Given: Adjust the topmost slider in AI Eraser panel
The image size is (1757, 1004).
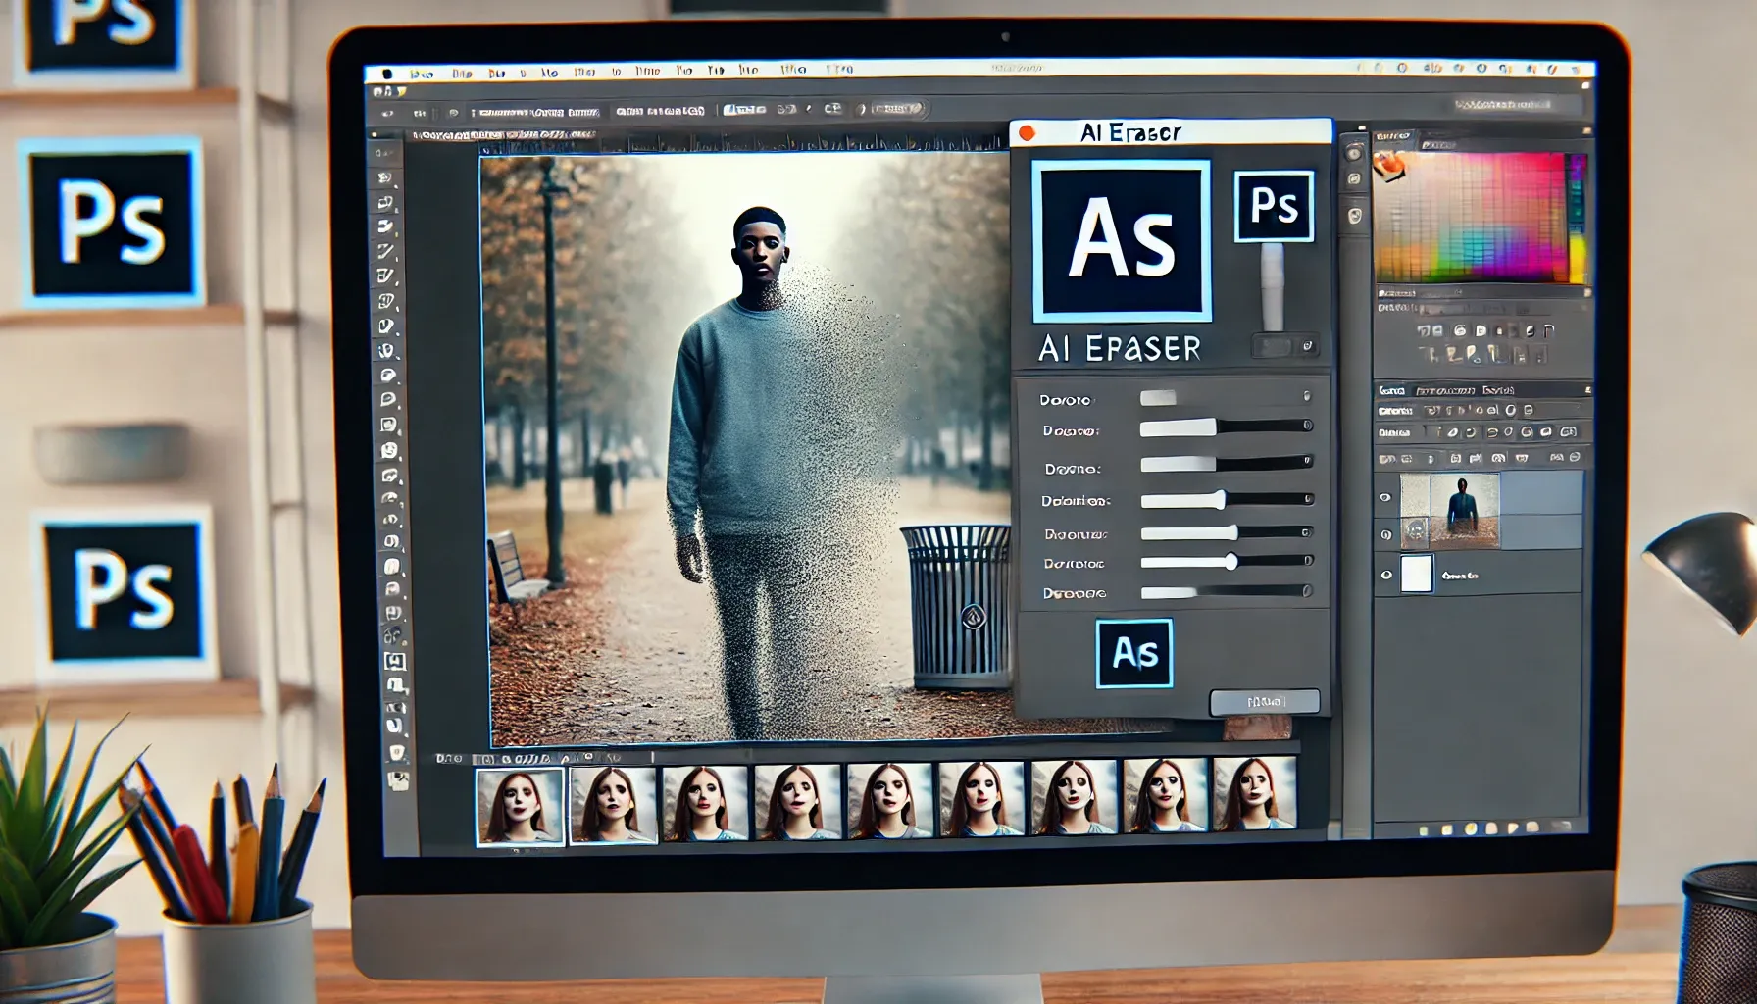Looking at the screenshot, I should click(x=1225, y=397).
